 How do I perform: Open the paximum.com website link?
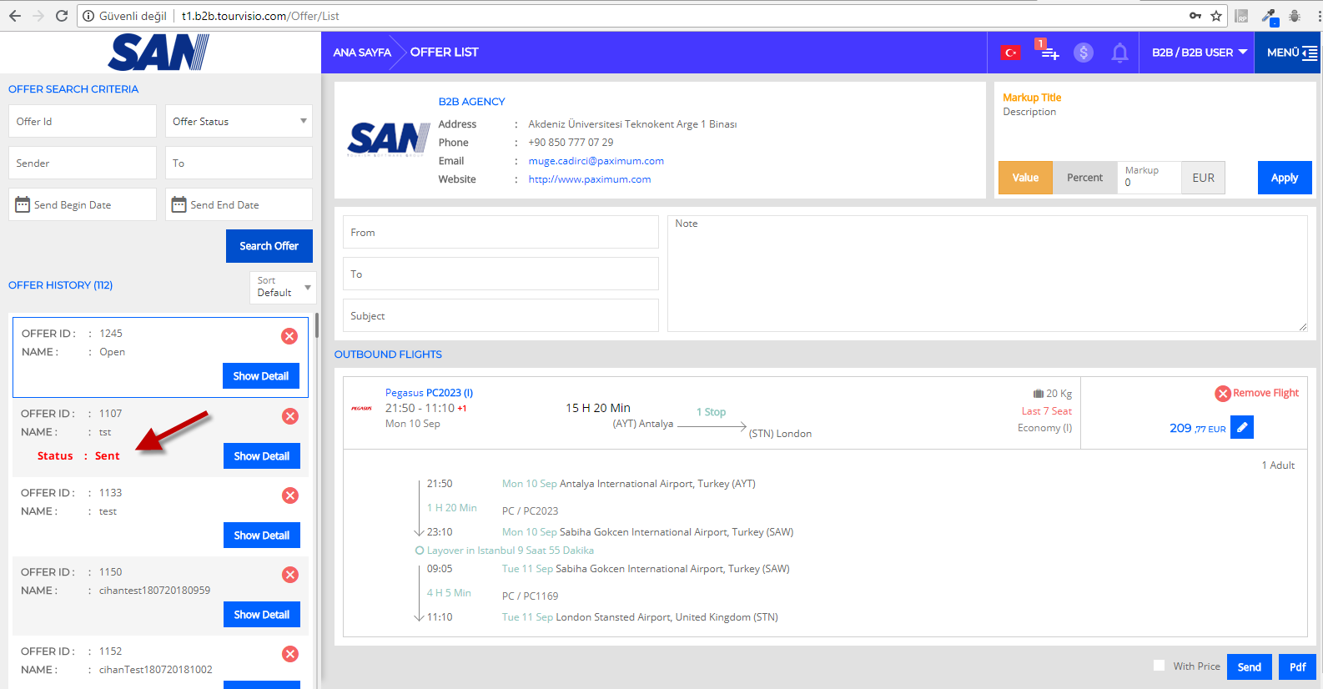(x=589, y=179)
